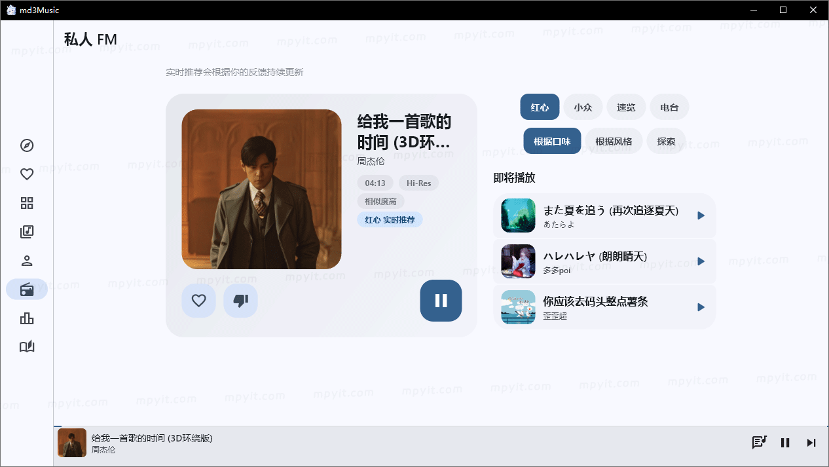Viewport: 829px width, 467px height.
Task: Click the 04:13 duration tag
Action: pos(375,183)
